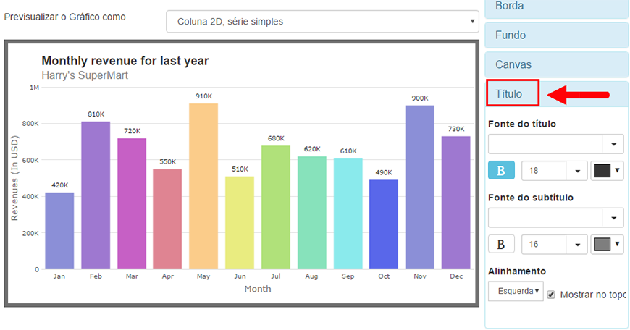Screen dimensions: 630x330
Task: Click the '910K' data value label
Action: pyautogui.click(x=203, y=96)
